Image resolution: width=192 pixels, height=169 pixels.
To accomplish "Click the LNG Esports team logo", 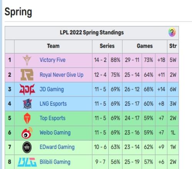I will coord(27,104).
